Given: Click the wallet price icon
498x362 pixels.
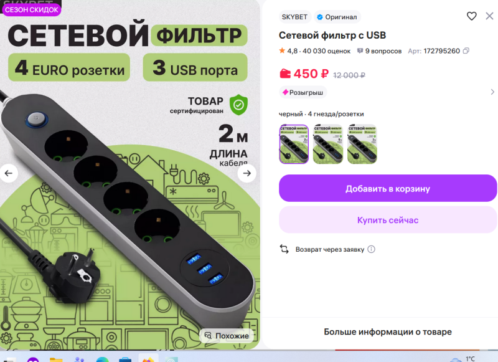Looking at the screenshot, I should (x=285, y=74).
